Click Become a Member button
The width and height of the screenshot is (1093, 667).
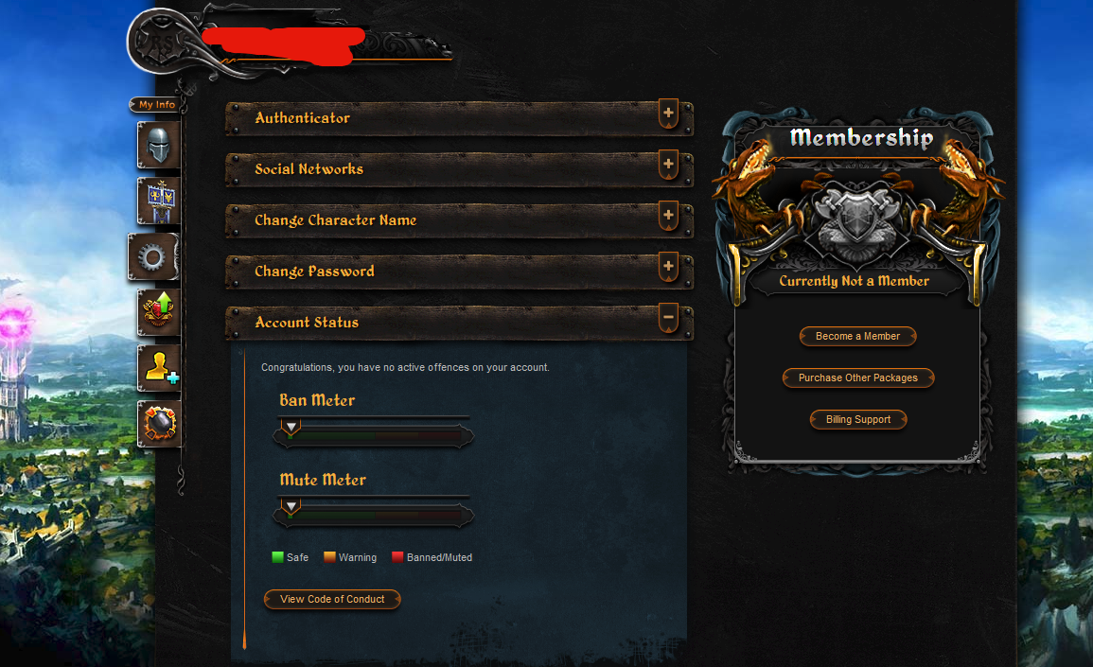[x=857, y=336]
